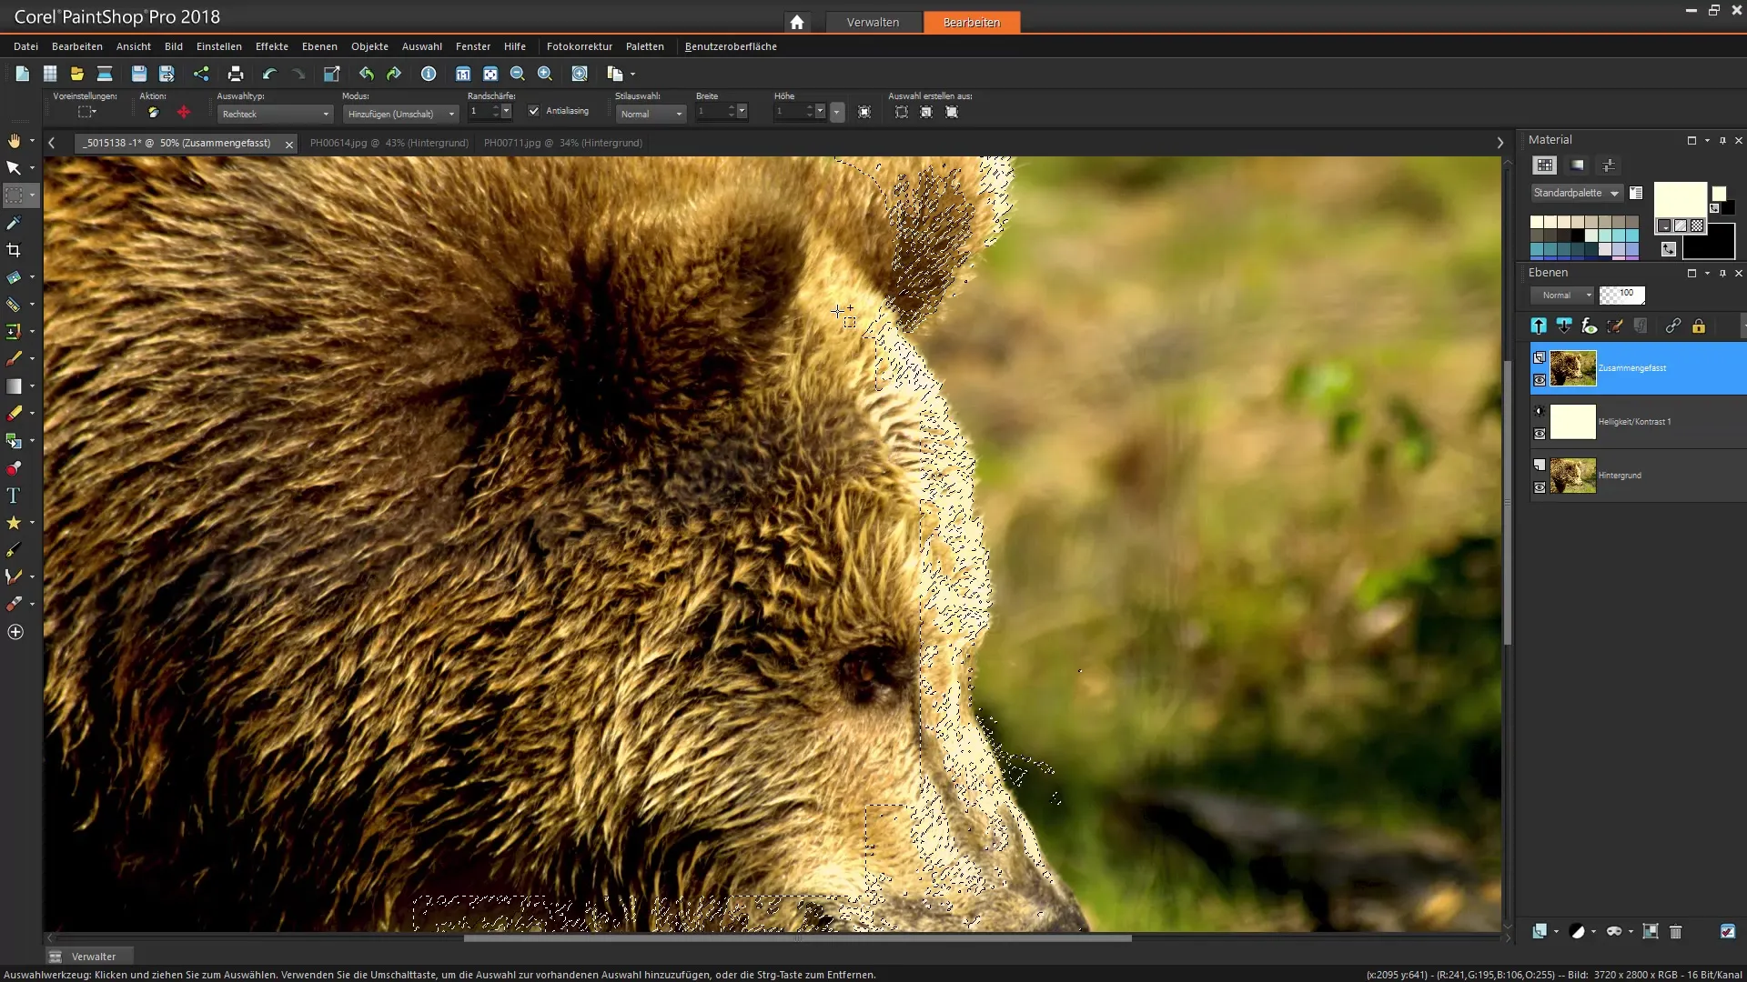The width and height of the screenshot is (1747, 982).
Task: Toggle the transparent checkerboard material option
Action: [x=1697, y=225]
